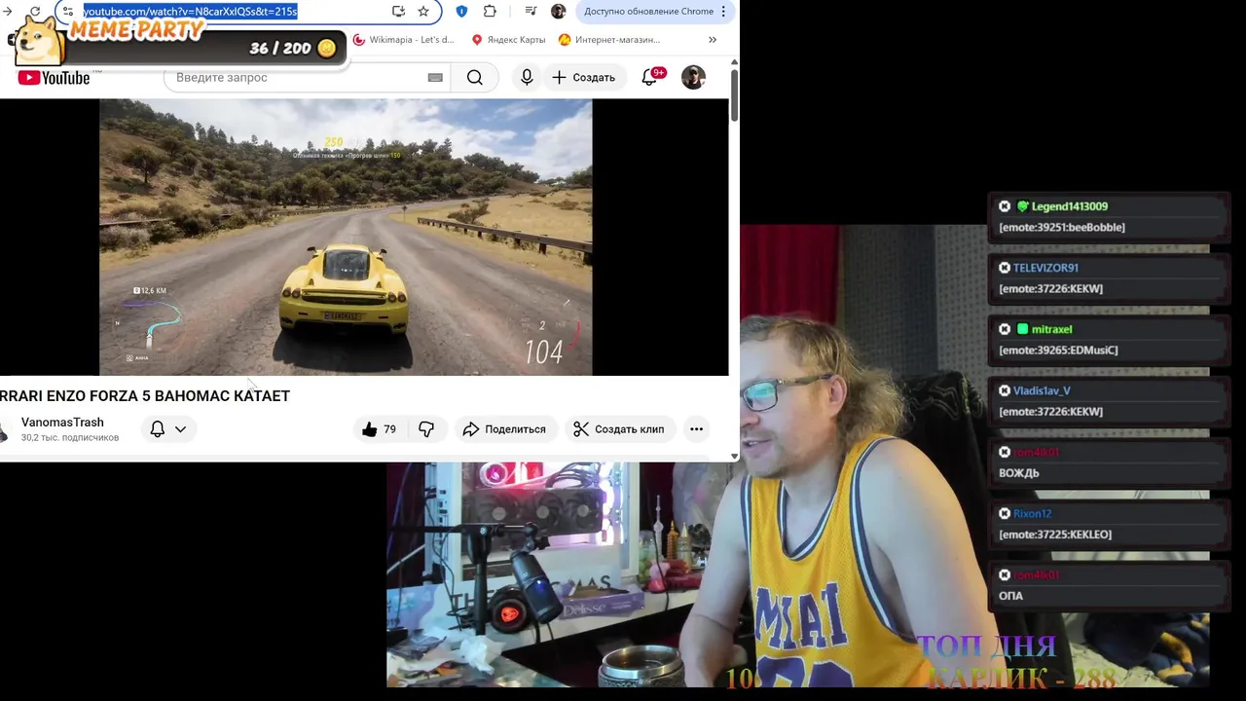Open more actions three-dot menu
Viewport: 1246px width, 701px height.
tap(696, 429)
